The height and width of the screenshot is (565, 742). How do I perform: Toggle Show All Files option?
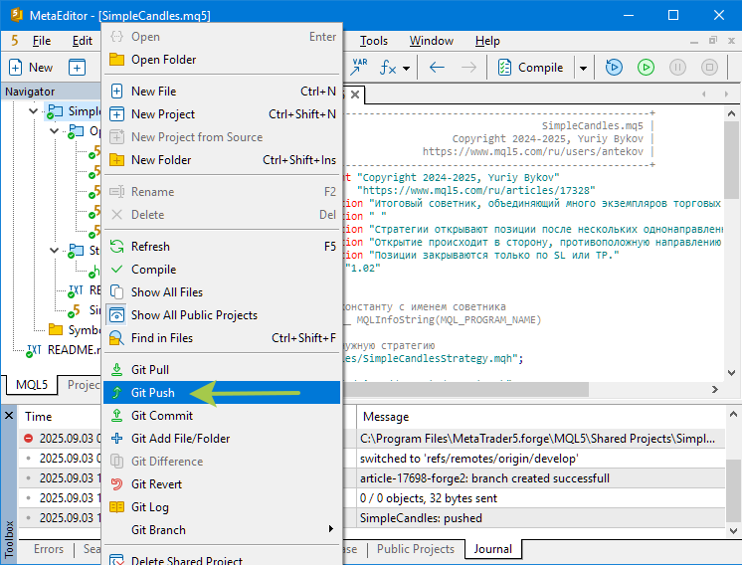tap(222, 292)
